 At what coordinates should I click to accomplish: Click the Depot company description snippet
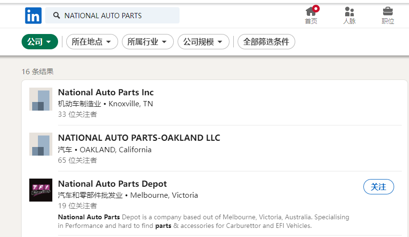(x=204, y=221)
